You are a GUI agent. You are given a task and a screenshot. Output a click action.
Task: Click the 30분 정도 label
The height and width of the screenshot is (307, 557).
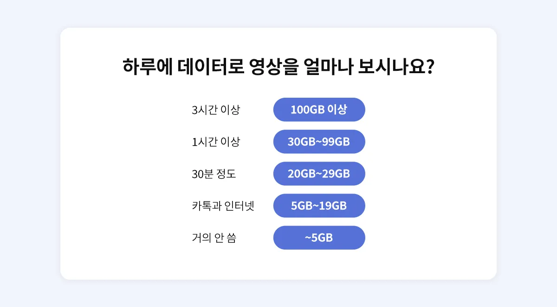coord(214,174)
